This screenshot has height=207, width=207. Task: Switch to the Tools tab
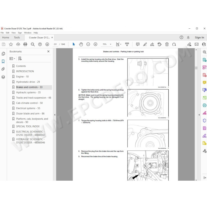[x=17, y=38]
